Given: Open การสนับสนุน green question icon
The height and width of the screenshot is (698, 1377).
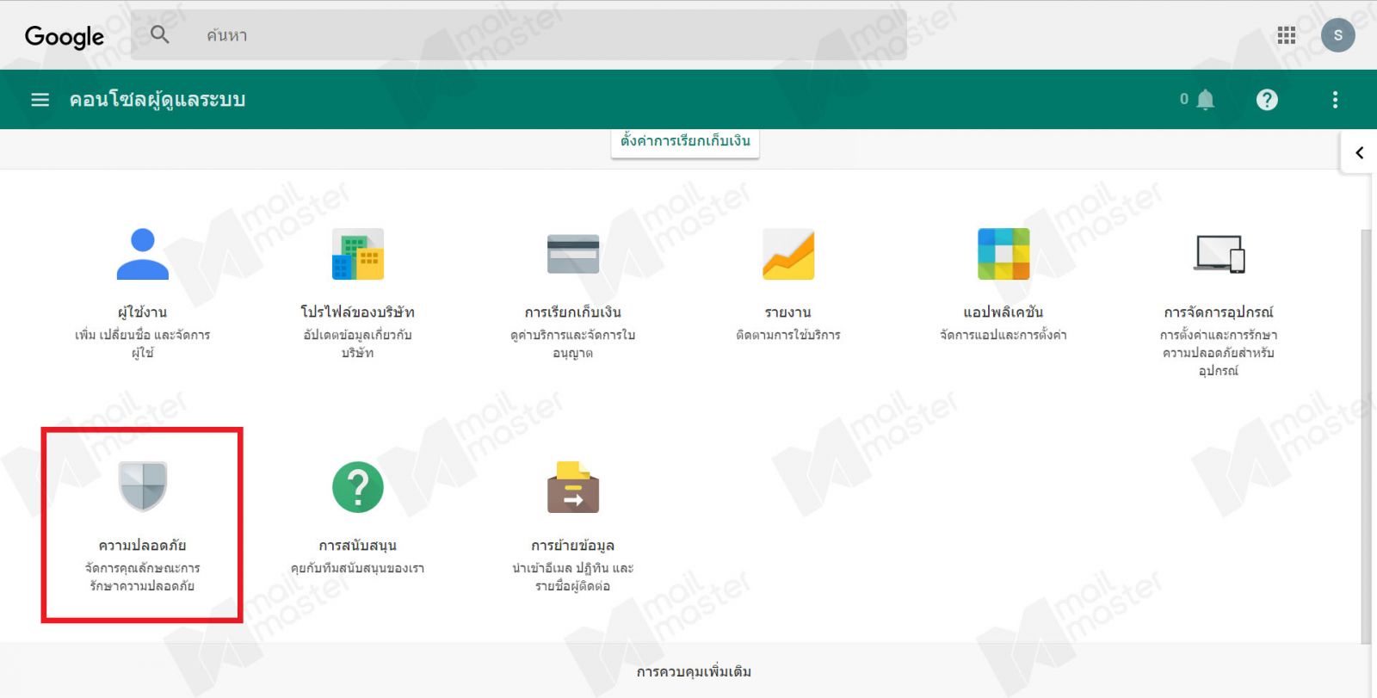Looking at the screenshot, I should [x=358, y=487].
